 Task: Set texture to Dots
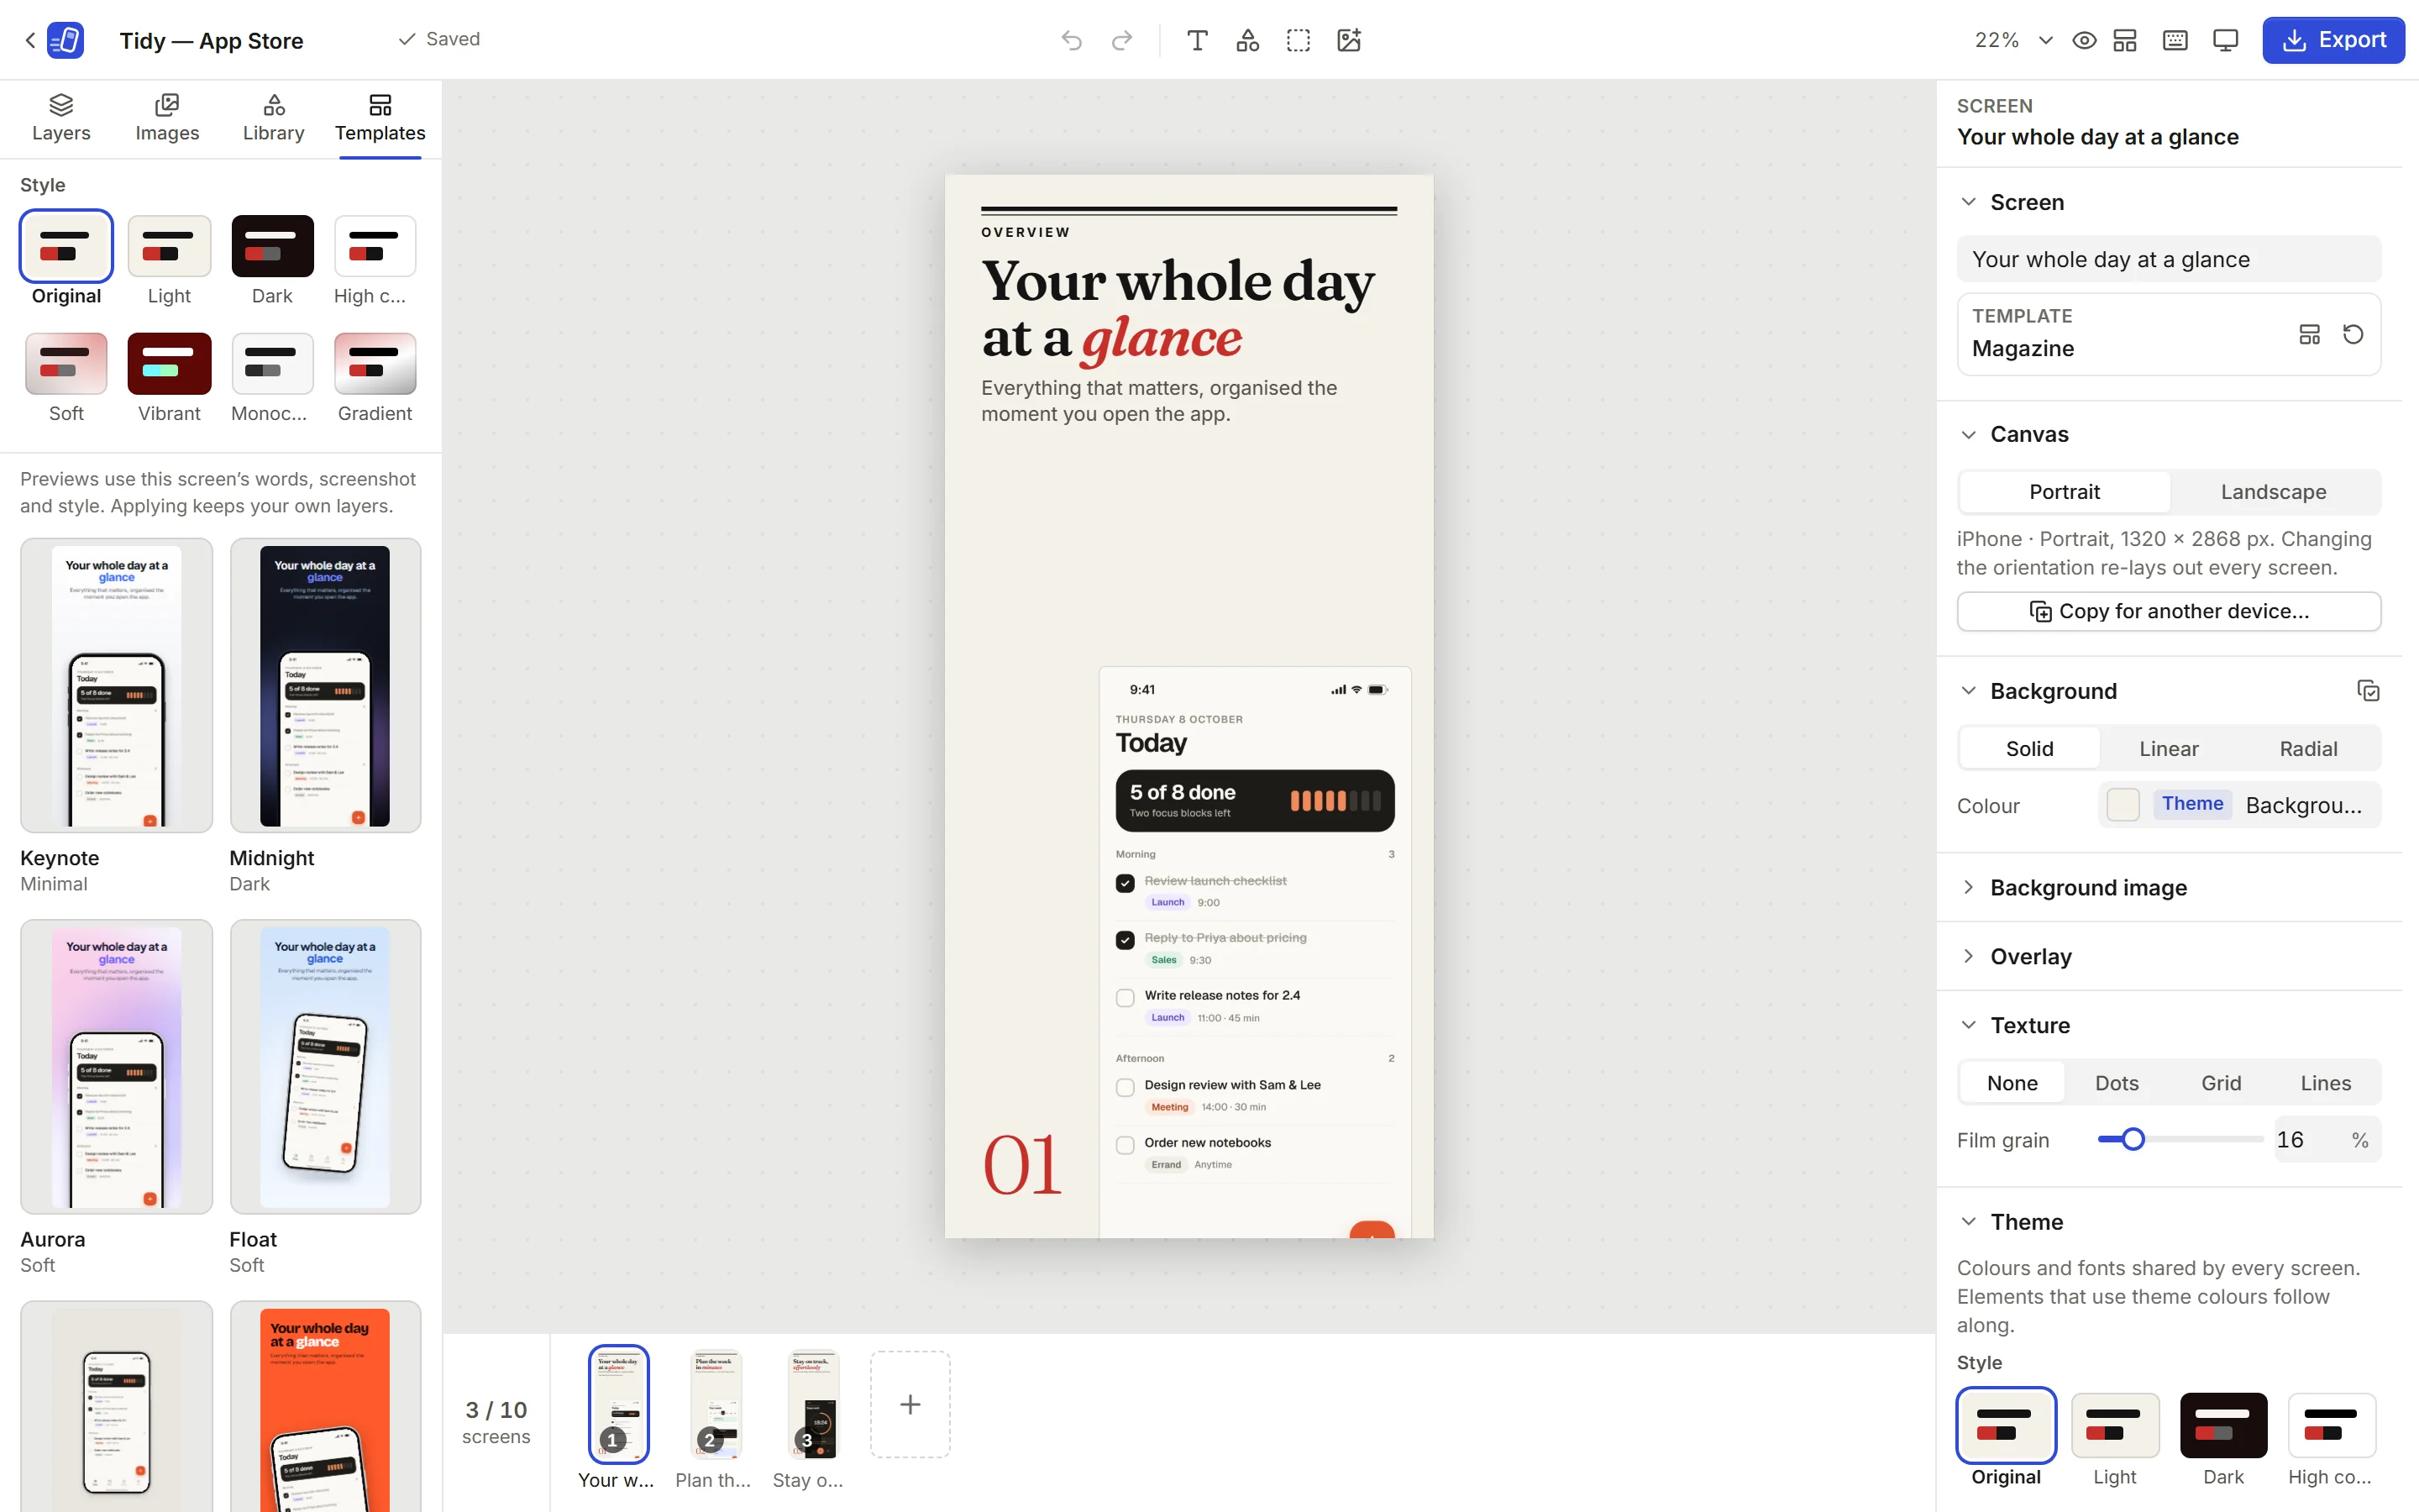[x=2116, y=1083]
